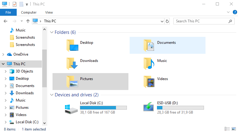The width and height of the screenshot is (238, 132).
Task: Collapse the Devices and drives (2) group
Action: point(52,95)
